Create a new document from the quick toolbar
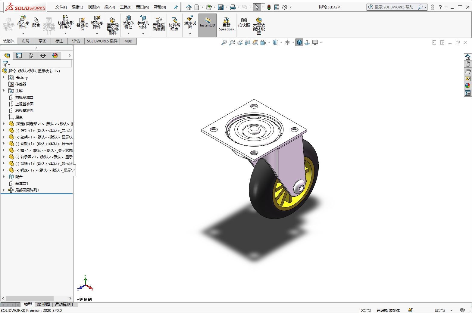Viewport: 472px width, 313px height. [x=197, y=7]
